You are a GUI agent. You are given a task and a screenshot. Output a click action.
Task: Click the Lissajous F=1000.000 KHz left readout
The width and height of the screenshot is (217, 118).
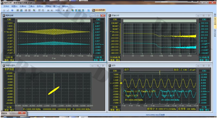(32, 109)
